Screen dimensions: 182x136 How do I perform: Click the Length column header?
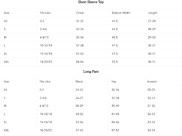(x=152, y=13)
